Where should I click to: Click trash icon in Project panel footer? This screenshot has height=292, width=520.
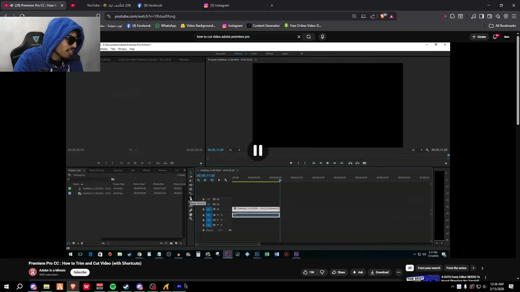pyautogui.click(x=181, y=243)
